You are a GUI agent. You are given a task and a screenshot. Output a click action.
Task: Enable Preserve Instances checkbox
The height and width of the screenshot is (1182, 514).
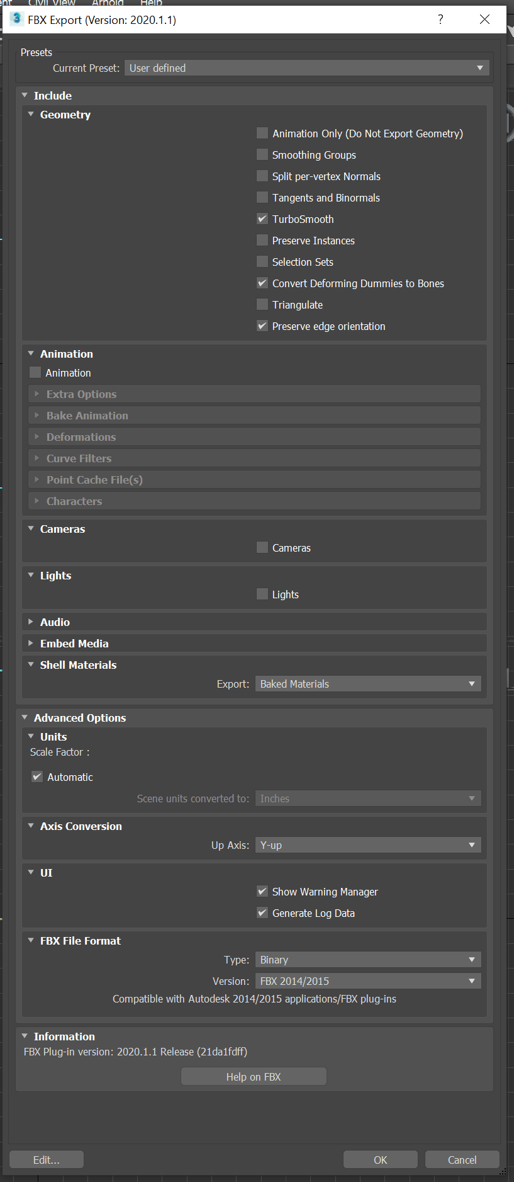pyautogui.click(x=262, y=240)
